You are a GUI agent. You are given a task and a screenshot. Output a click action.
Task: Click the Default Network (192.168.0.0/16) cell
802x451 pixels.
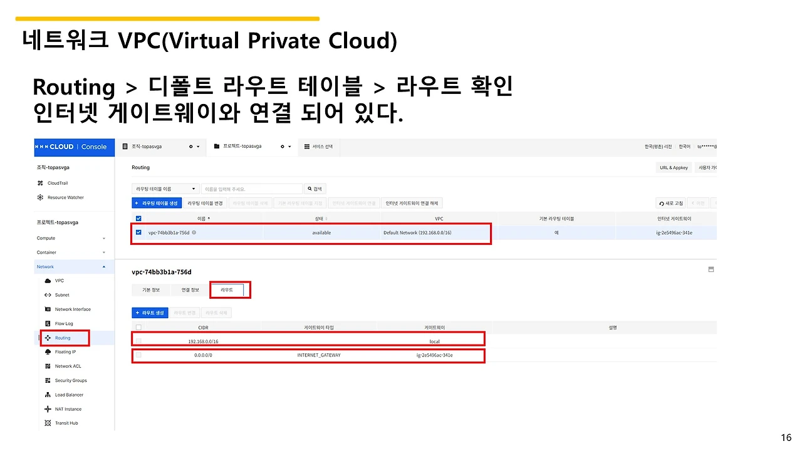pos(417,232)
